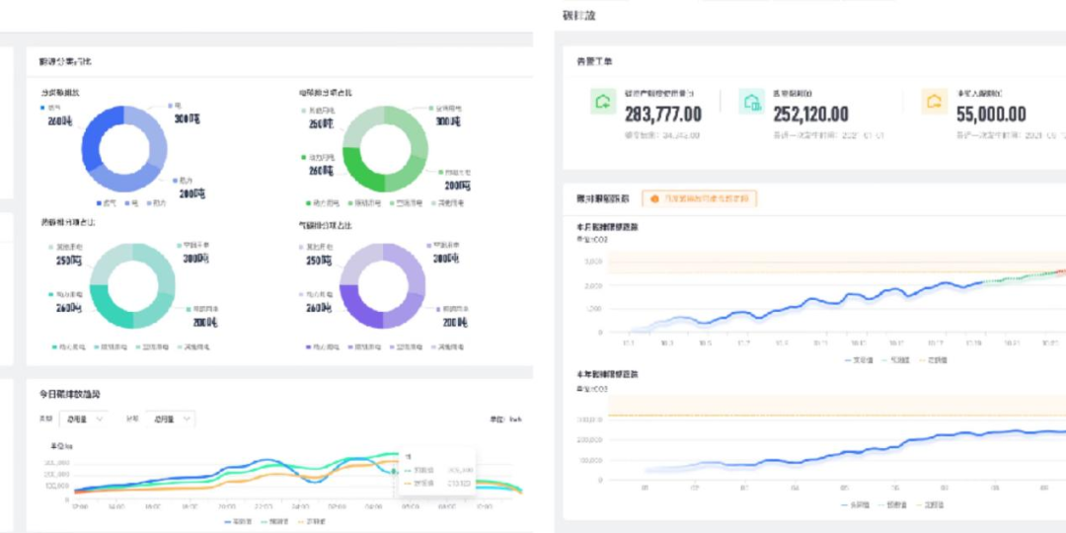
Task: Click the orange alert banner above the monthly chart
Action: (x=699, y=198)
